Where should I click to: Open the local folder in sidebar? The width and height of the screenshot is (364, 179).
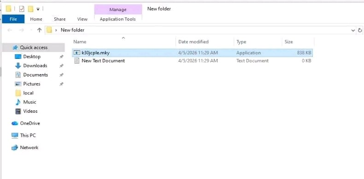28,93
